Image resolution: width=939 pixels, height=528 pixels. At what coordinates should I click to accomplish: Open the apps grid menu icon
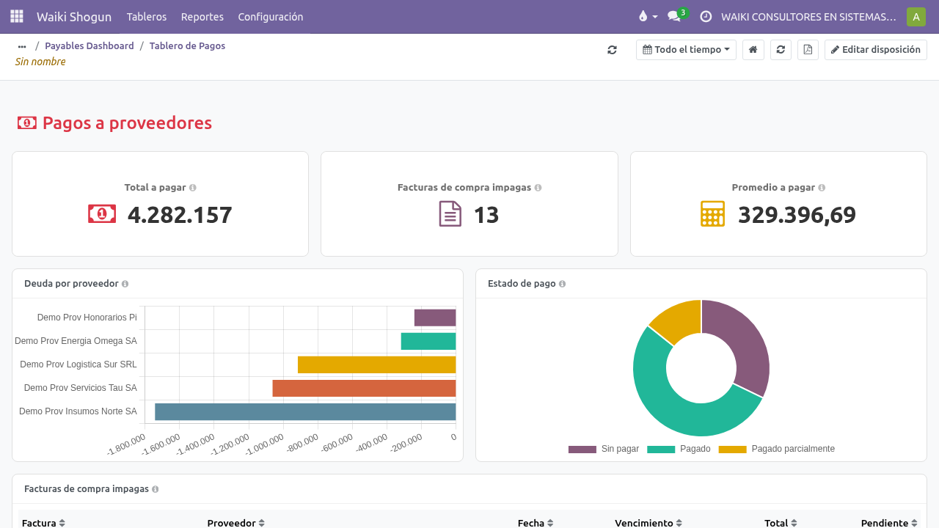[x=16, y=16]
